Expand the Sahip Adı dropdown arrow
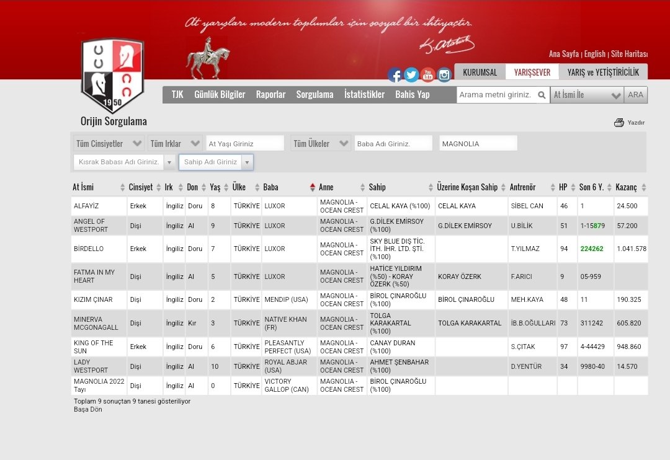Screen dimensions: 670x460 tap(247, 162)
